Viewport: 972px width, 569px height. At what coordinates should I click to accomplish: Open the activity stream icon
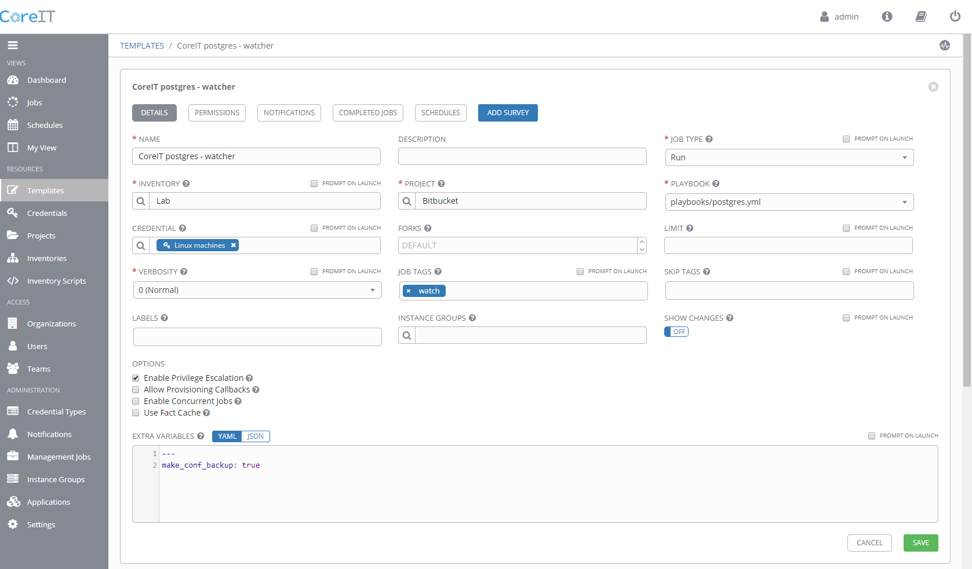coord(945,45)
